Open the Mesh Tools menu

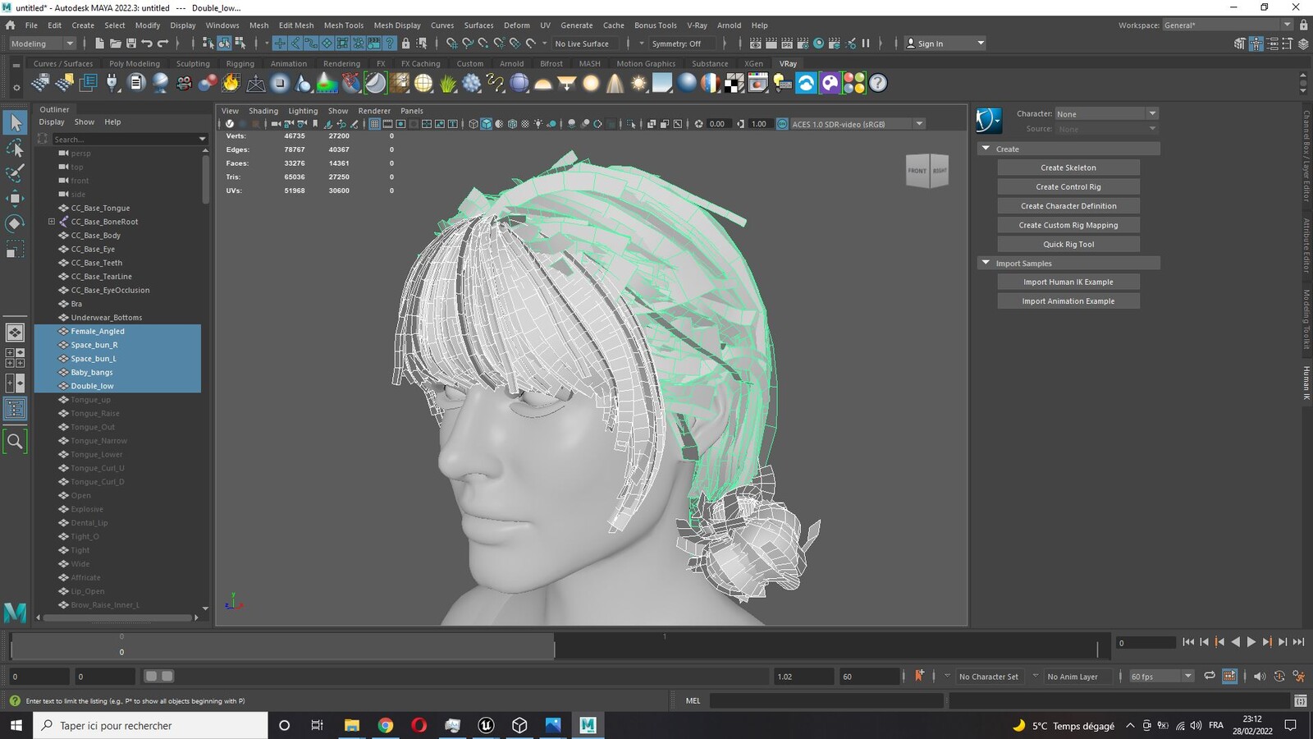pyautogui.click(x=343, y=25)
